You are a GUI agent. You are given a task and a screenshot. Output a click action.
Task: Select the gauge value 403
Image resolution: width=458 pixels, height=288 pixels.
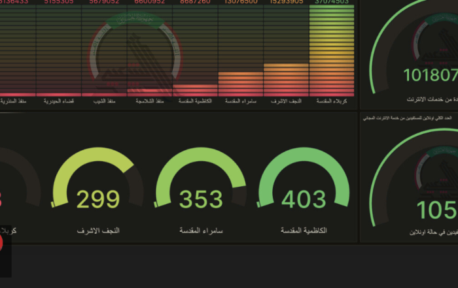click(x=304, y=199)
